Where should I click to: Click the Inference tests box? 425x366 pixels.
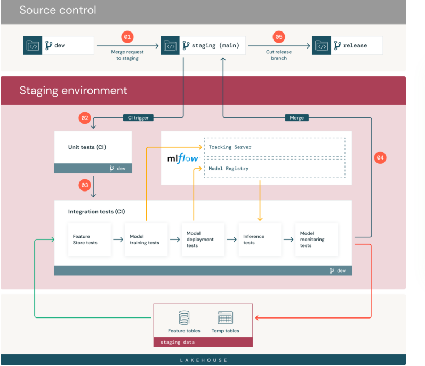click(260, 240)
